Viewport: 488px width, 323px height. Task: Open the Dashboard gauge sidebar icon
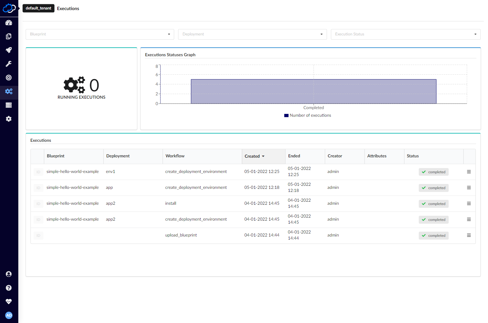pyautogui.click(x=9, y=23)
